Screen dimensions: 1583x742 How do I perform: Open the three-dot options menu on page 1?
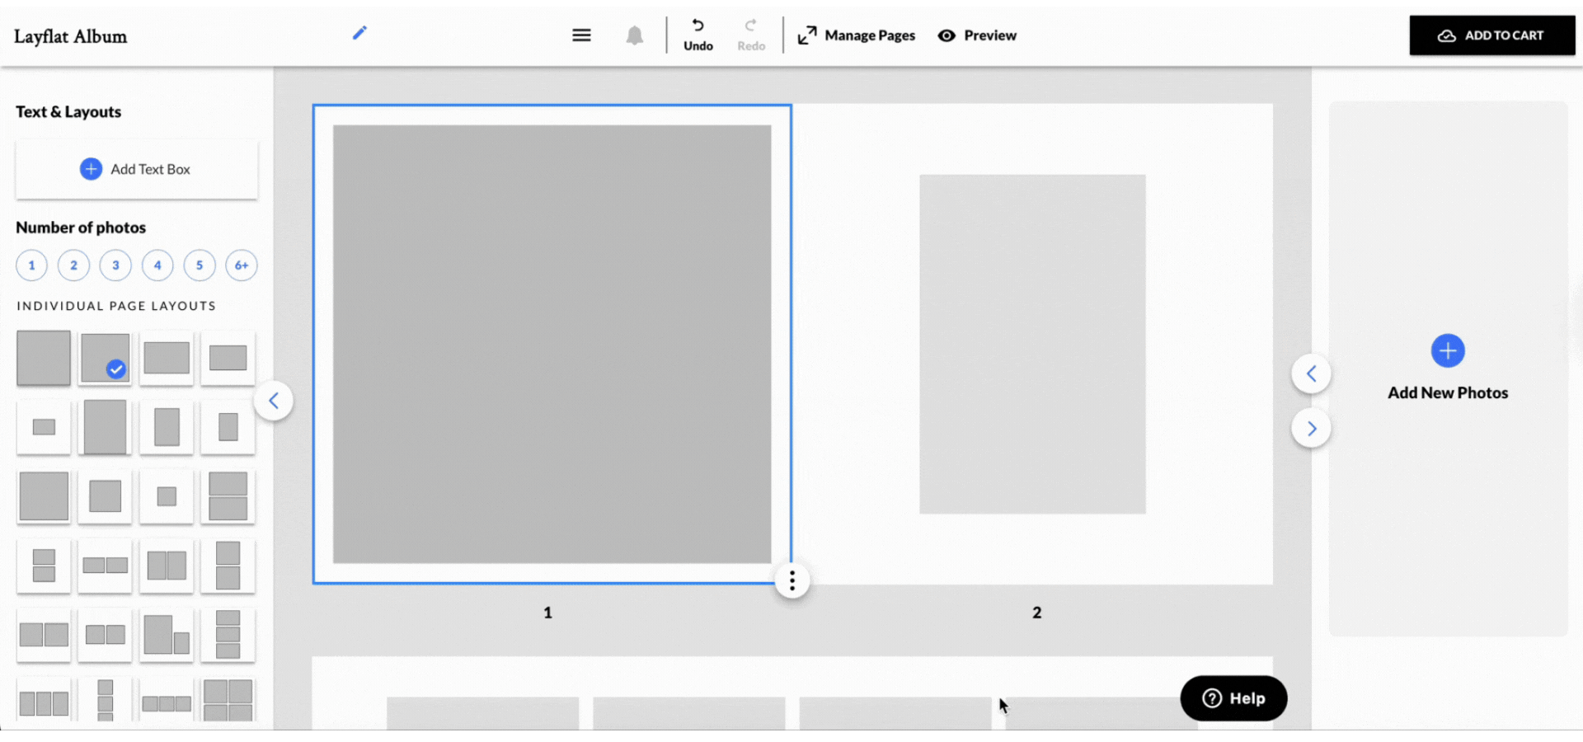[791, 580]
